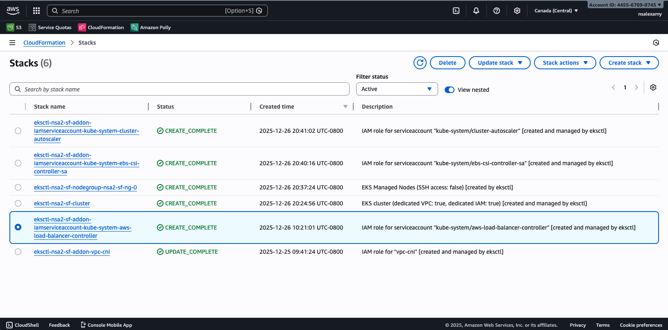The width and height of the screenshot is (668, 330).
Task: Open the Privacy footer link
Action: pos(578,325)
